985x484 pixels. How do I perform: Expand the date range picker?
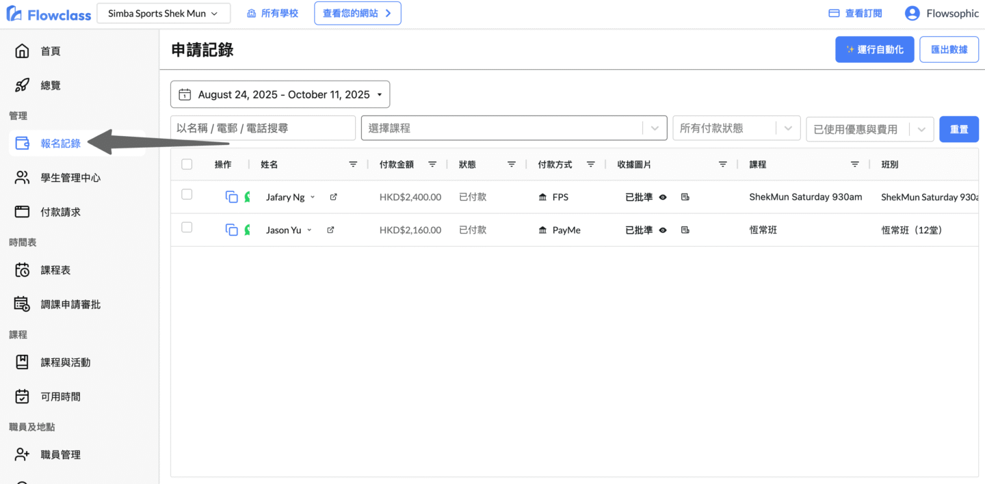280,94
